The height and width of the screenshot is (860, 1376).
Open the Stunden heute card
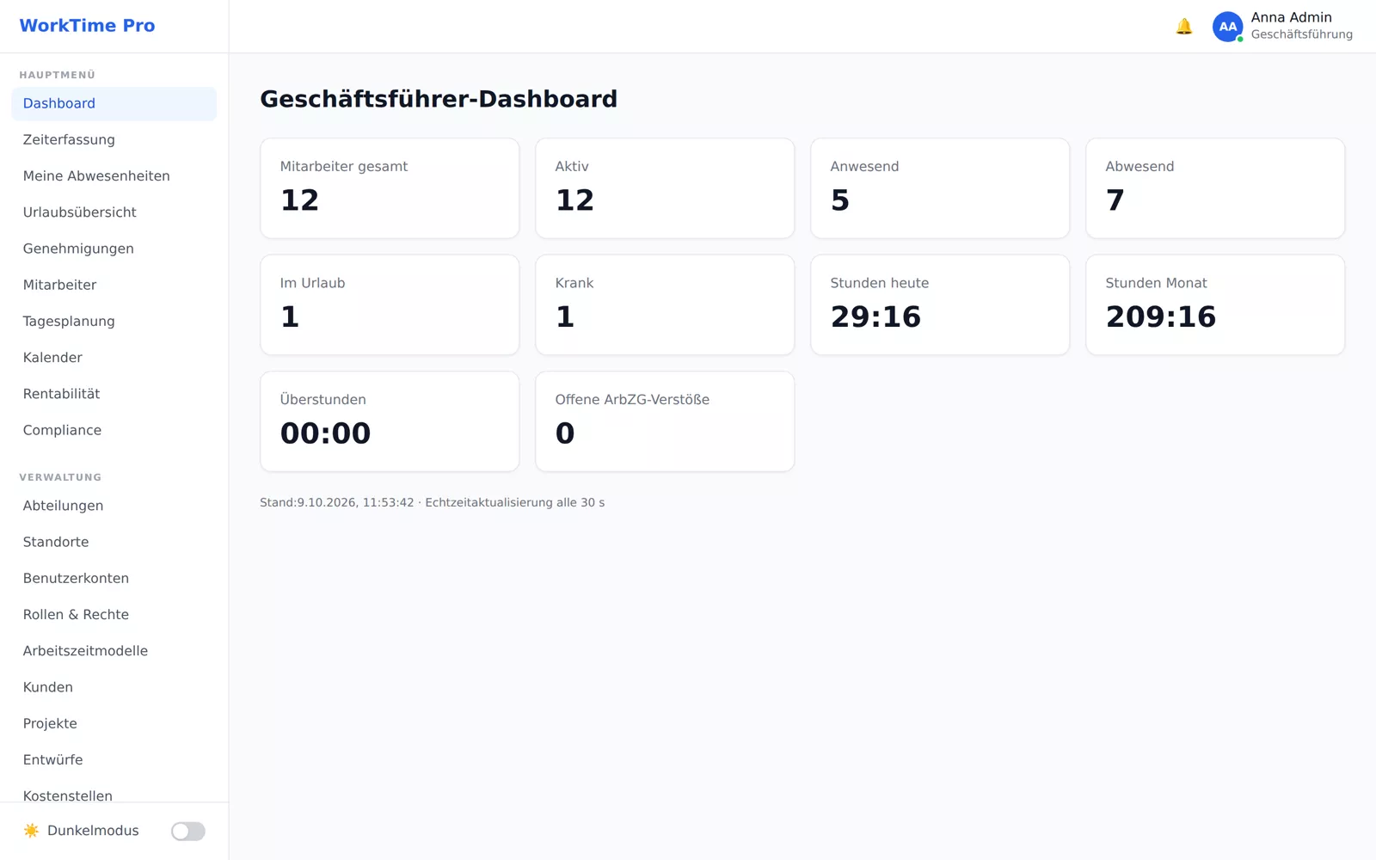[940, 304]
